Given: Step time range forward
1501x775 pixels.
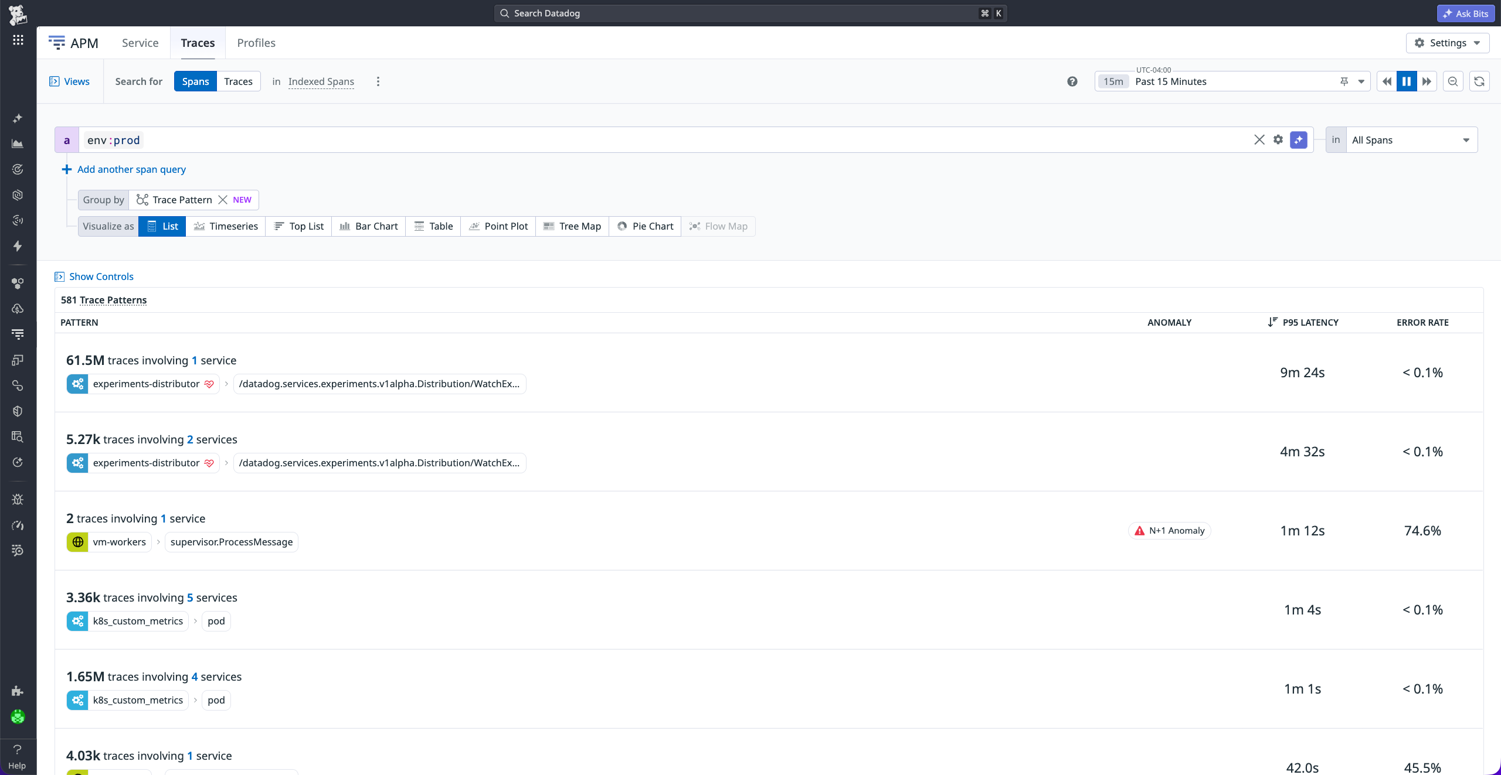Looking at the screenshot, I should [1427, 81].
